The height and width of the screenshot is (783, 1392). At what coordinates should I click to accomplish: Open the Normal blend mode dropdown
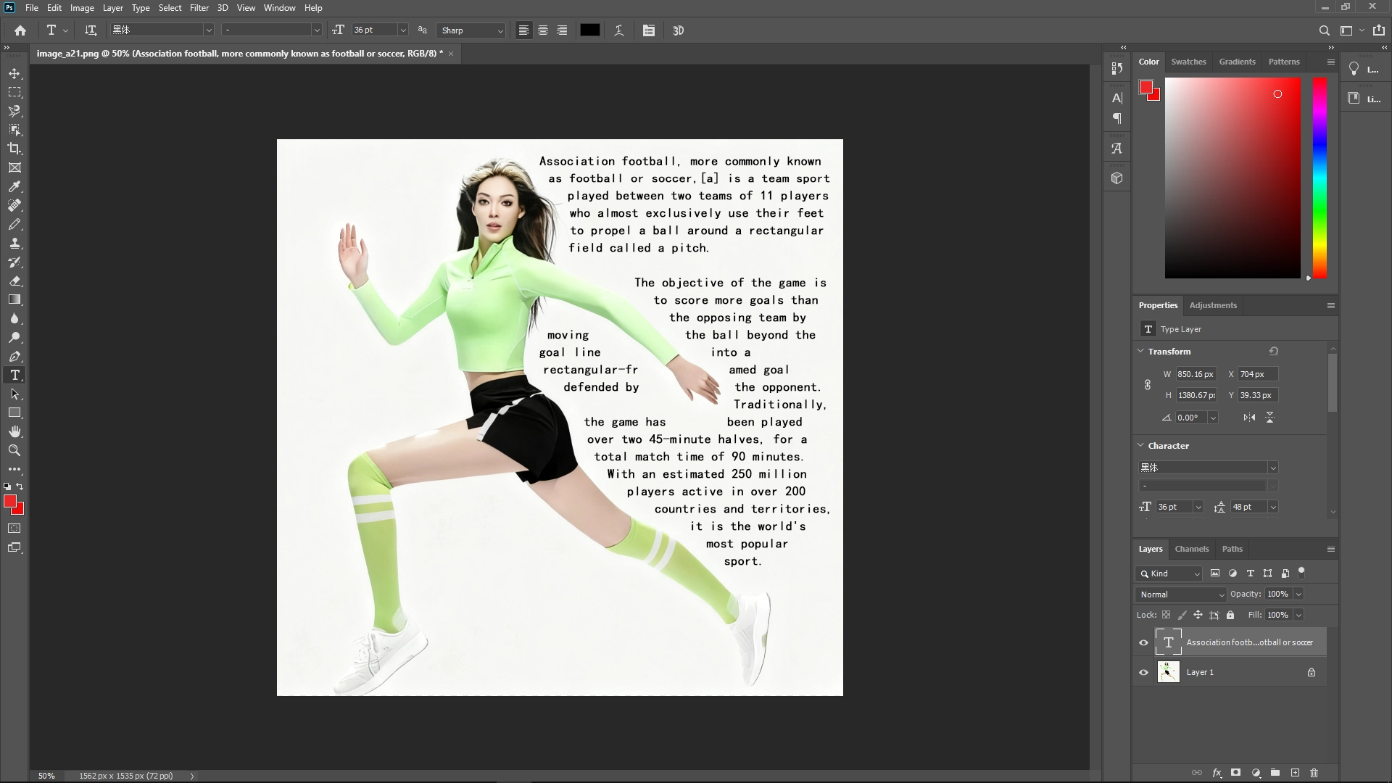click(1180, 594)
